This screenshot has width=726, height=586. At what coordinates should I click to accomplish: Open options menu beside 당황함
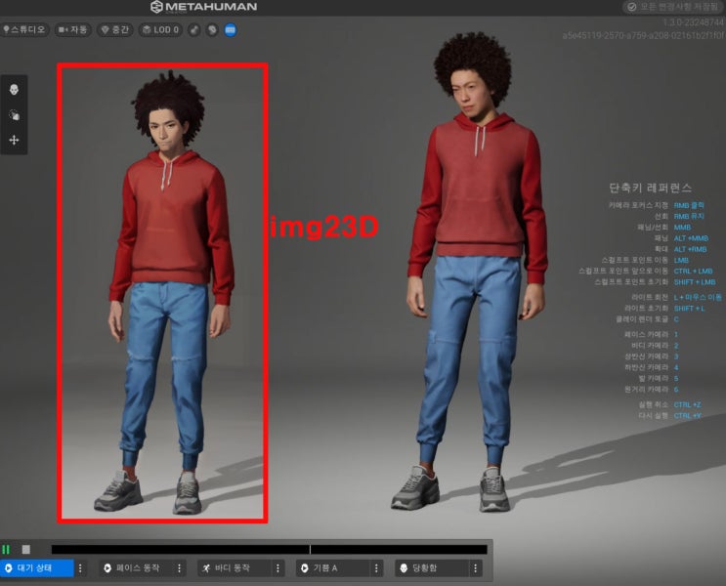coord(476,568)
